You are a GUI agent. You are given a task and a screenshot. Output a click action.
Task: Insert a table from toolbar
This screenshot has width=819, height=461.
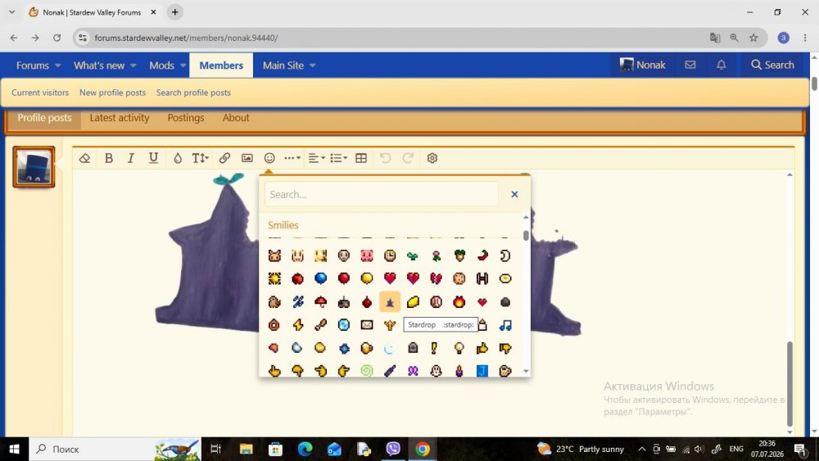361,158
